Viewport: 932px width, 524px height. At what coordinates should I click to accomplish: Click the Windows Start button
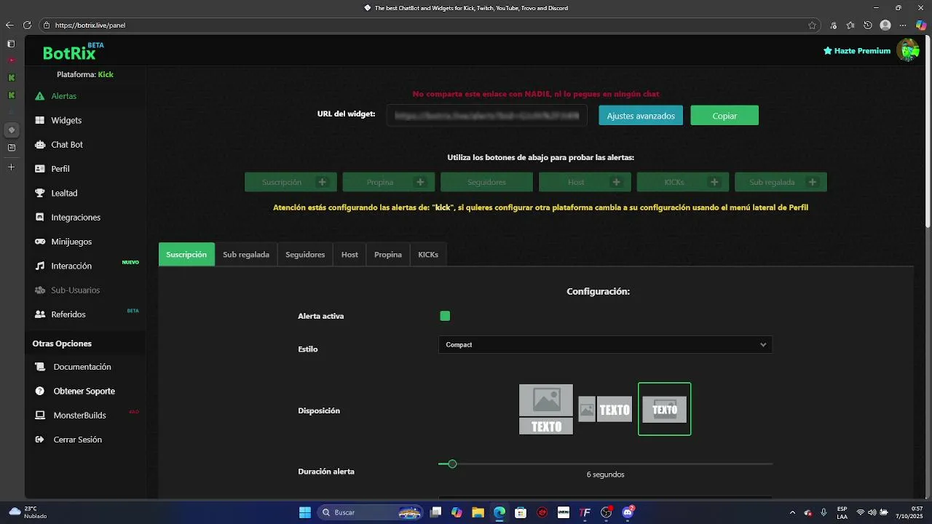click(x=305, y=512)
